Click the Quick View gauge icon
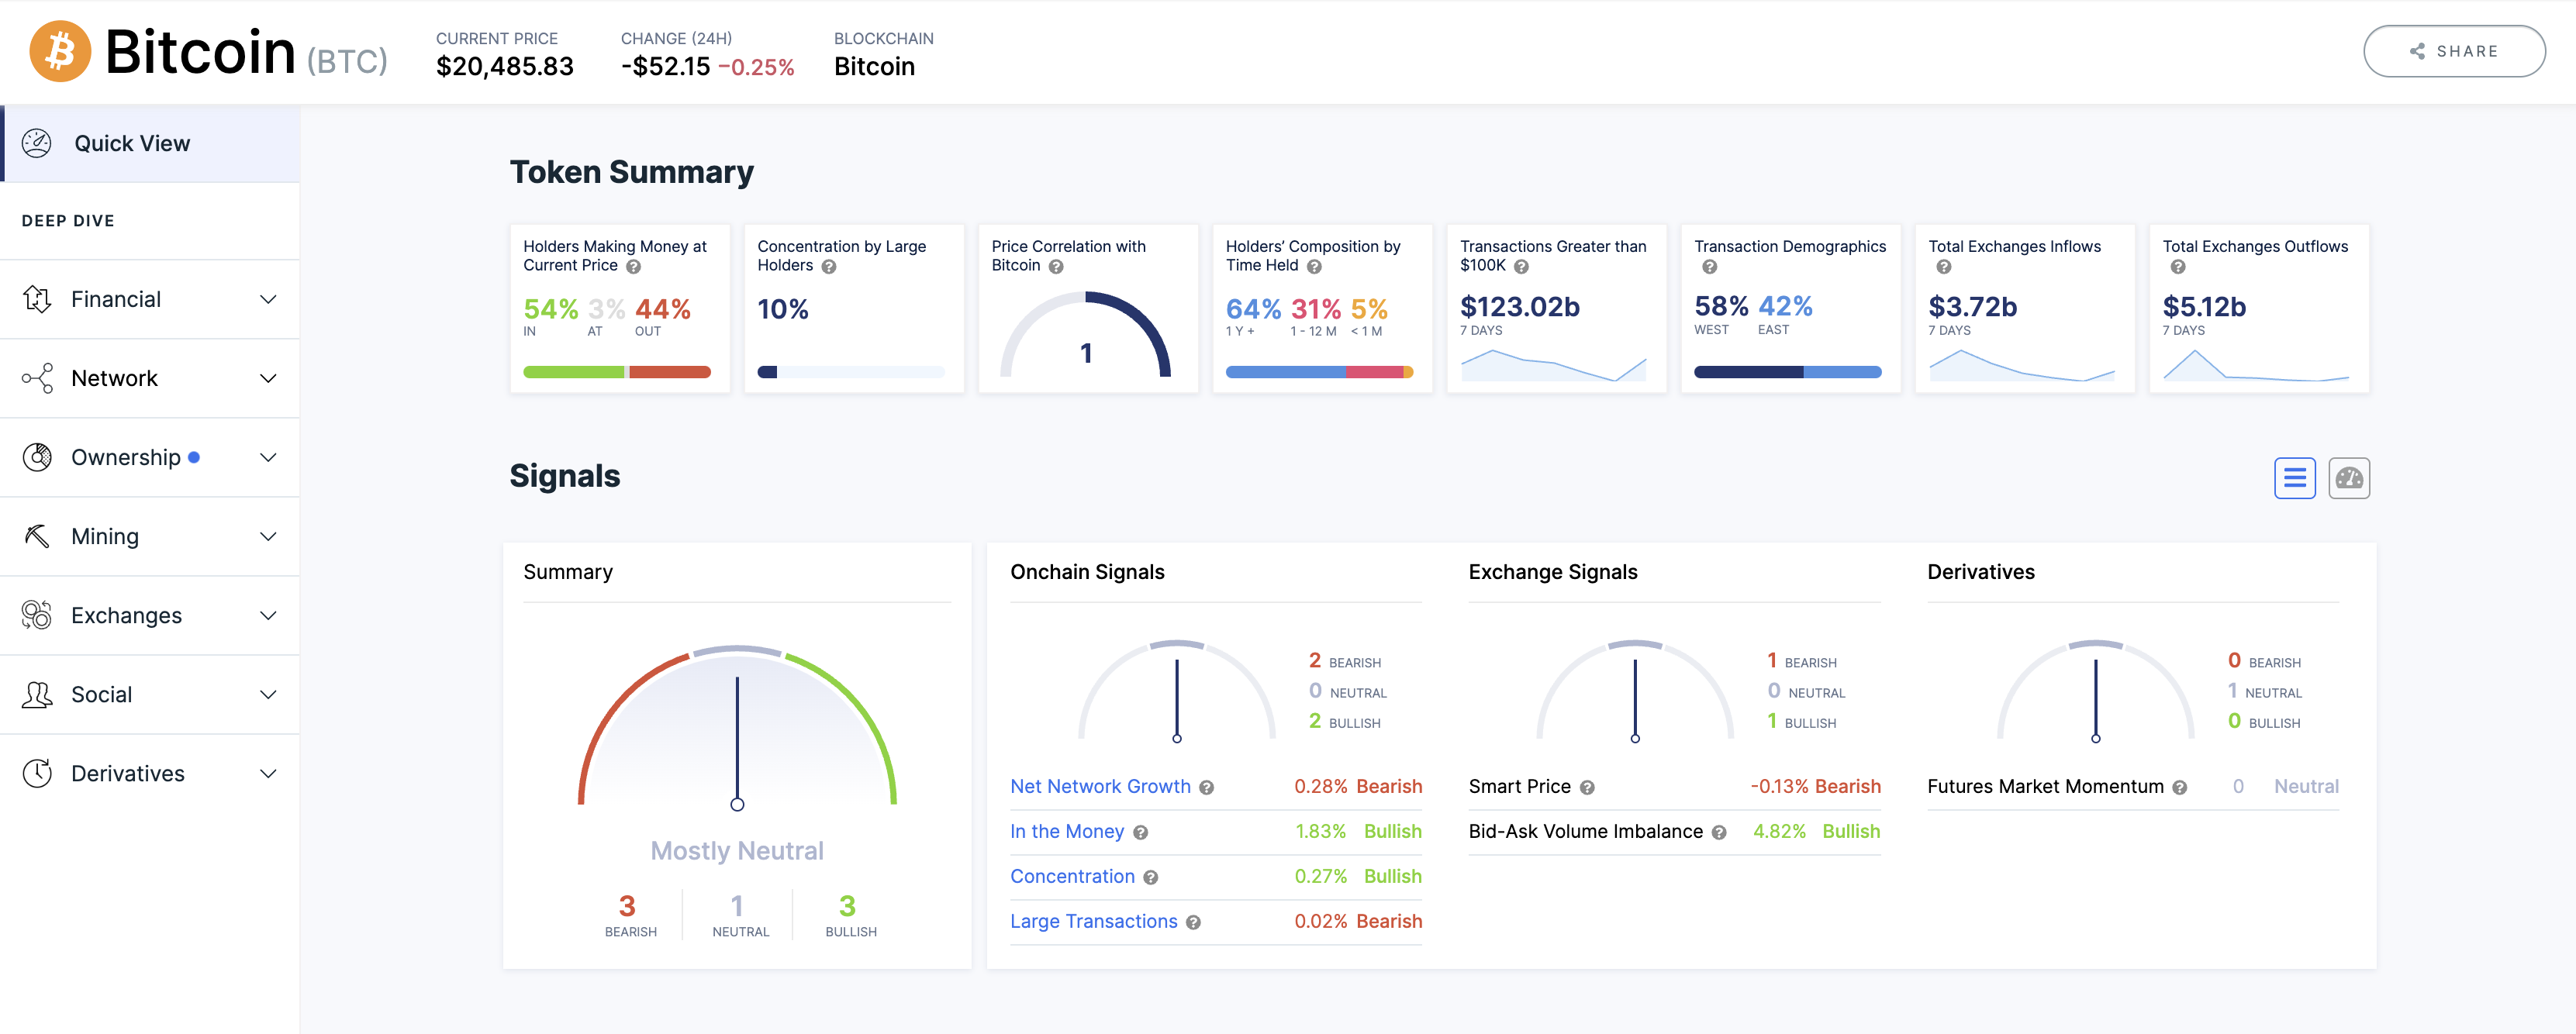This screenshot has height=1034, width=2576. click(x=37, y=143)
